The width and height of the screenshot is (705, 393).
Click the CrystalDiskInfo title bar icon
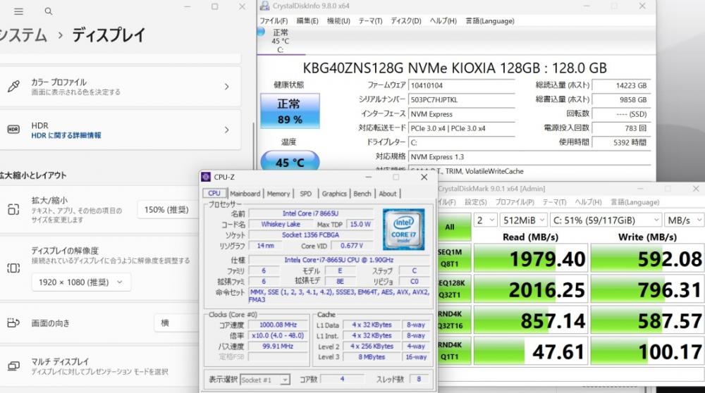click(265, 6)
